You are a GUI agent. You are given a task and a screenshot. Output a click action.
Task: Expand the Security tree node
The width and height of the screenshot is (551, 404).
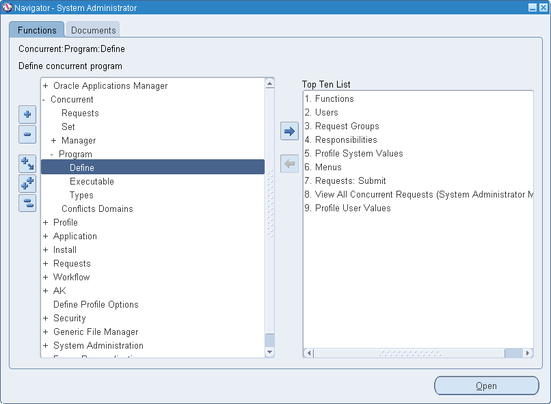[x=45, y=319]
